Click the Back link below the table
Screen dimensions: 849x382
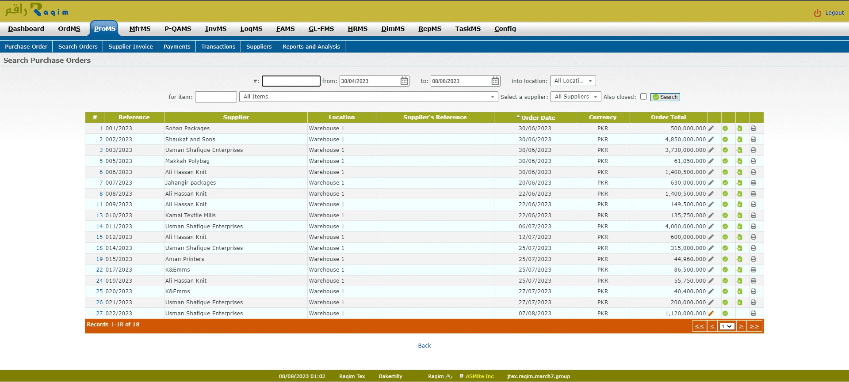pos(424,346)
